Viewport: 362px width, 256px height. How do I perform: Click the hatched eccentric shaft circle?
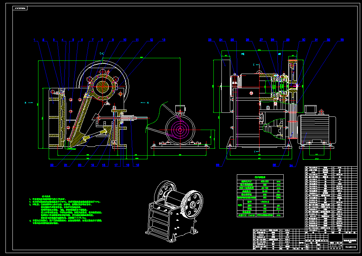point(102,87)
